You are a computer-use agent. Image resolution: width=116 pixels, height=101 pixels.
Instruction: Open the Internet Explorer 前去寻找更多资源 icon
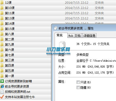2,86
